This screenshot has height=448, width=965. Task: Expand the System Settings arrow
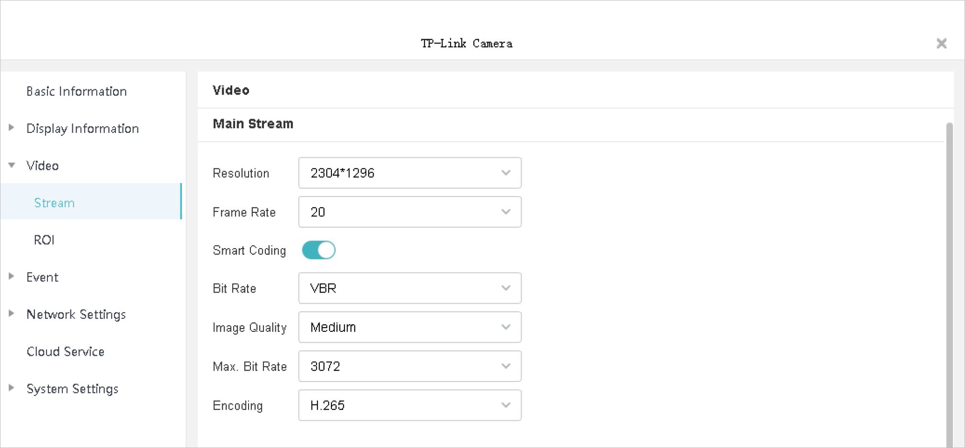tap(11, 388)
